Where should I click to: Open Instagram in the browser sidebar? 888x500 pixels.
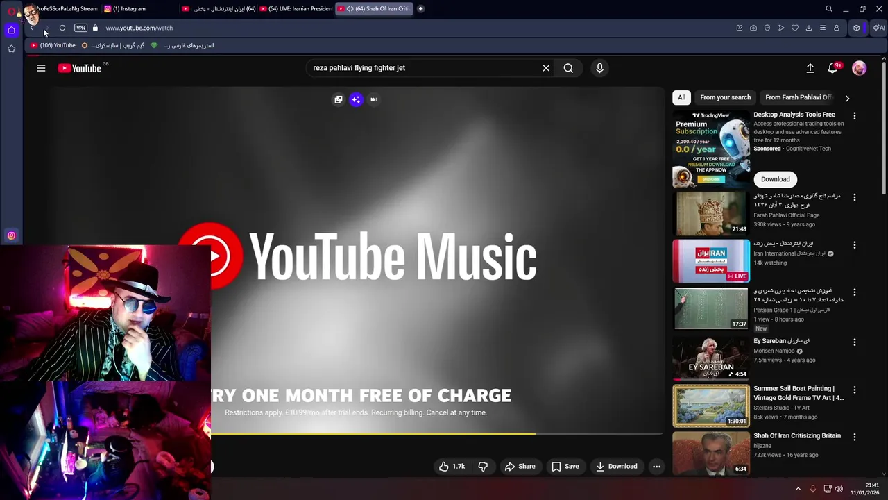coord(11,235)
